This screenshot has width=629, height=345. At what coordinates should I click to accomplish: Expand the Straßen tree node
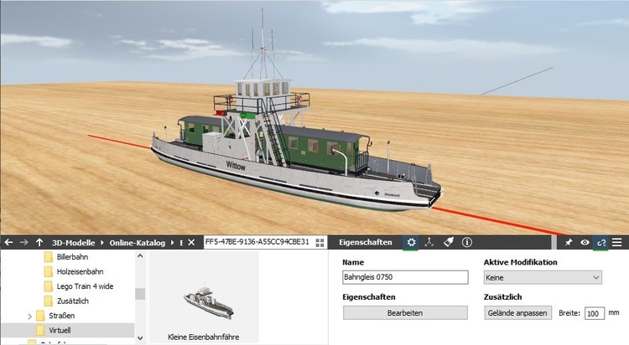click(x=29, y=317)
